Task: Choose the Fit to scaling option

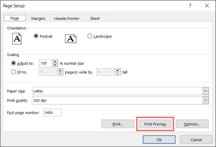Action: coord(14,72)
